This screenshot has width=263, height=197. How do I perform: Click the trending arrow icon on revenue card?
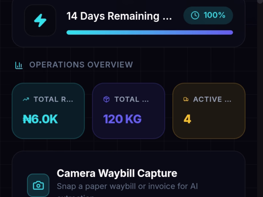coord(26,99)
